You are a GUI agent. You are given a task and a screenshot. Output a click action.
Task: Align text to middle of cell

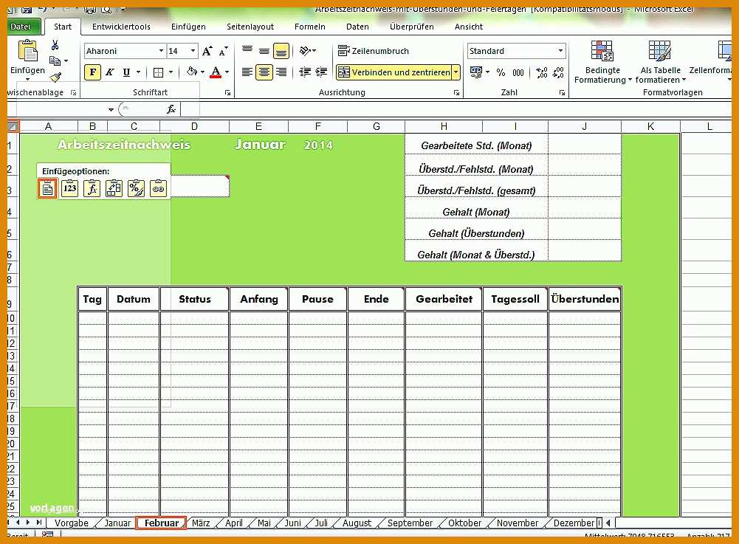point(264,50)
